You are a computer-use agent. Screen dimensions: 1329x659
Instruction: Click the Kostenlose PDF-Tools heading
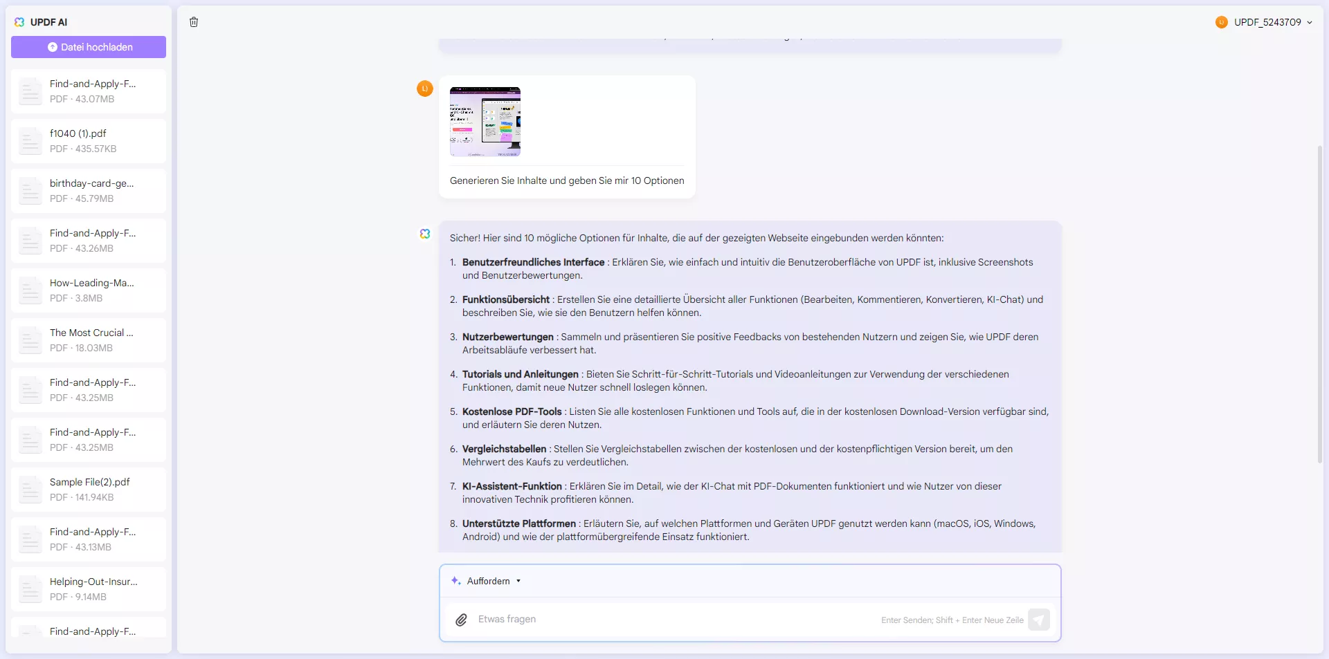(x=512, y=411)
